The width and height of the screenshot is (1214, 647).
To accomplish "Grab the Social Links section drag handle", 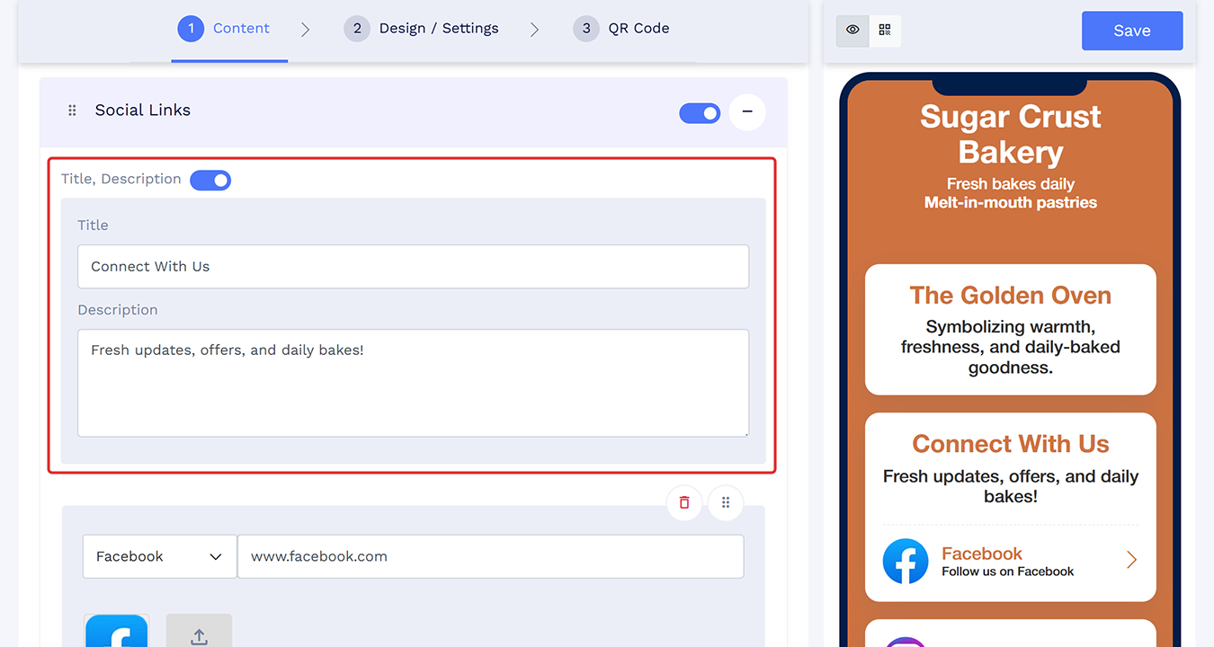I will [73, 111].
